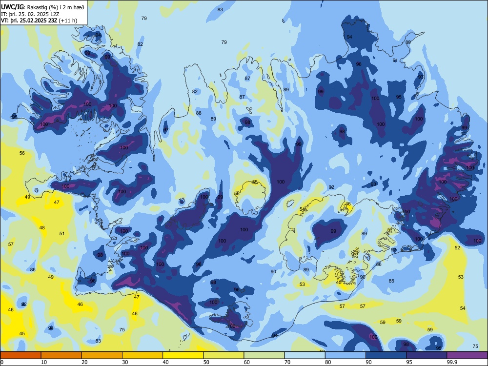The width and height of the screenshot is (488, 366).
Task: Click the '10' legend scale label
Action: click(x=44, y=362)
